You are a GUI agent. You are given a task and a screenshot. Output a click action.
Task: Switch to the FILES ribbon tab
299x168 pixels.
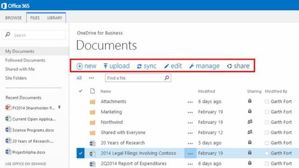coord(35,18)
